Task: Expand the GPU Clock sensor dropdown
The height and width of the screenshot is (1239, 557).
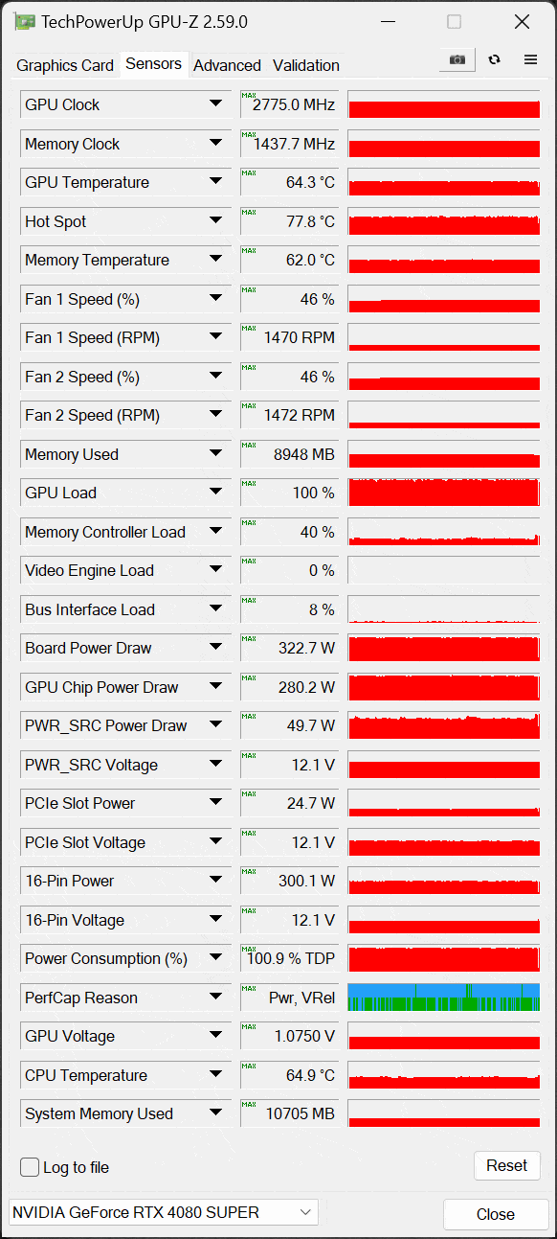Action: click(215, 104)
